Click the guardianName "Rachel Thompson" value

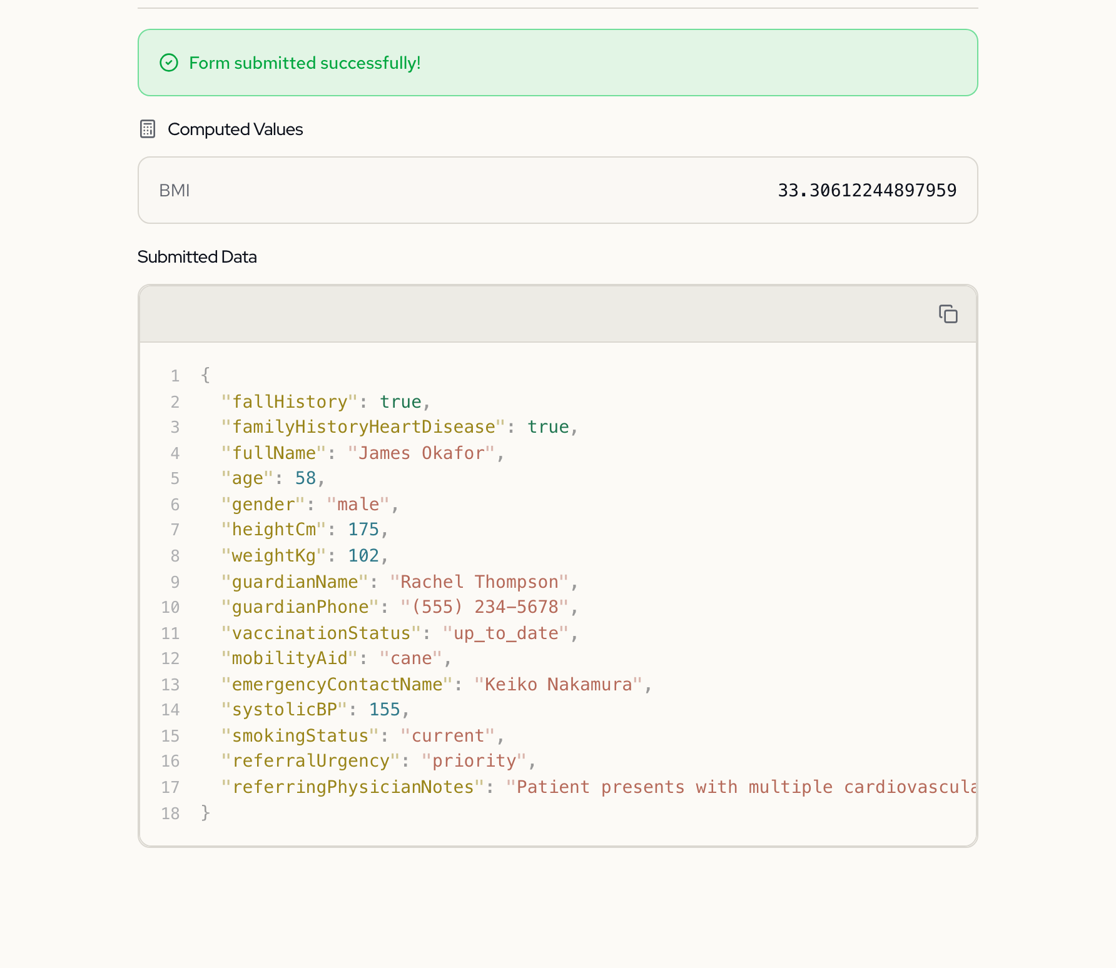coord(479,582)
